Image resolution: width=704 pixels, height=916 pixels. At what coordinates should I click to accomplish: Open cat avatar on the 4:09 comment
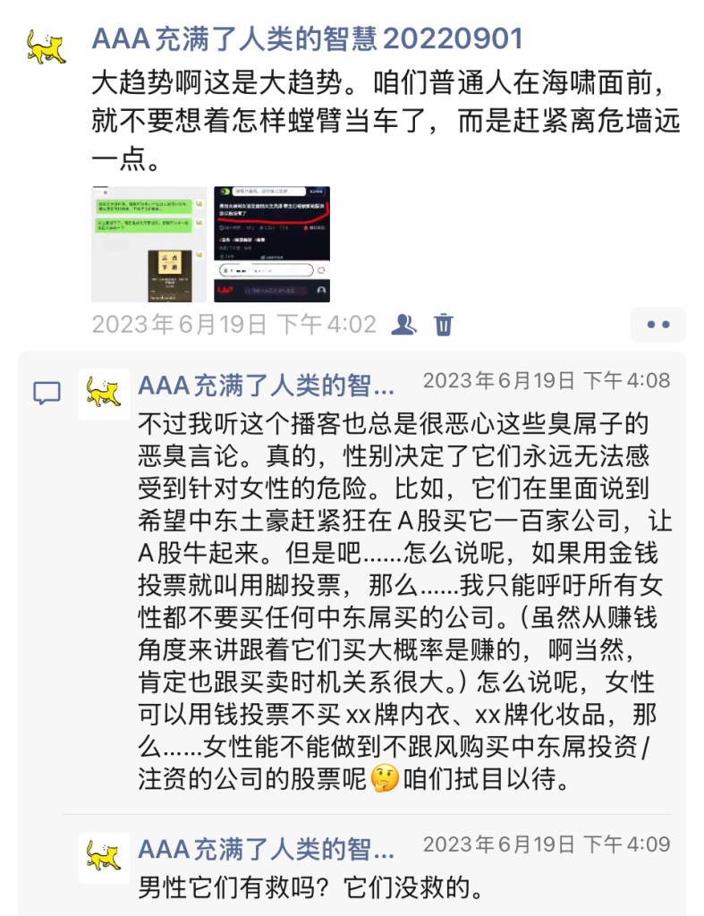pos(104,858)
